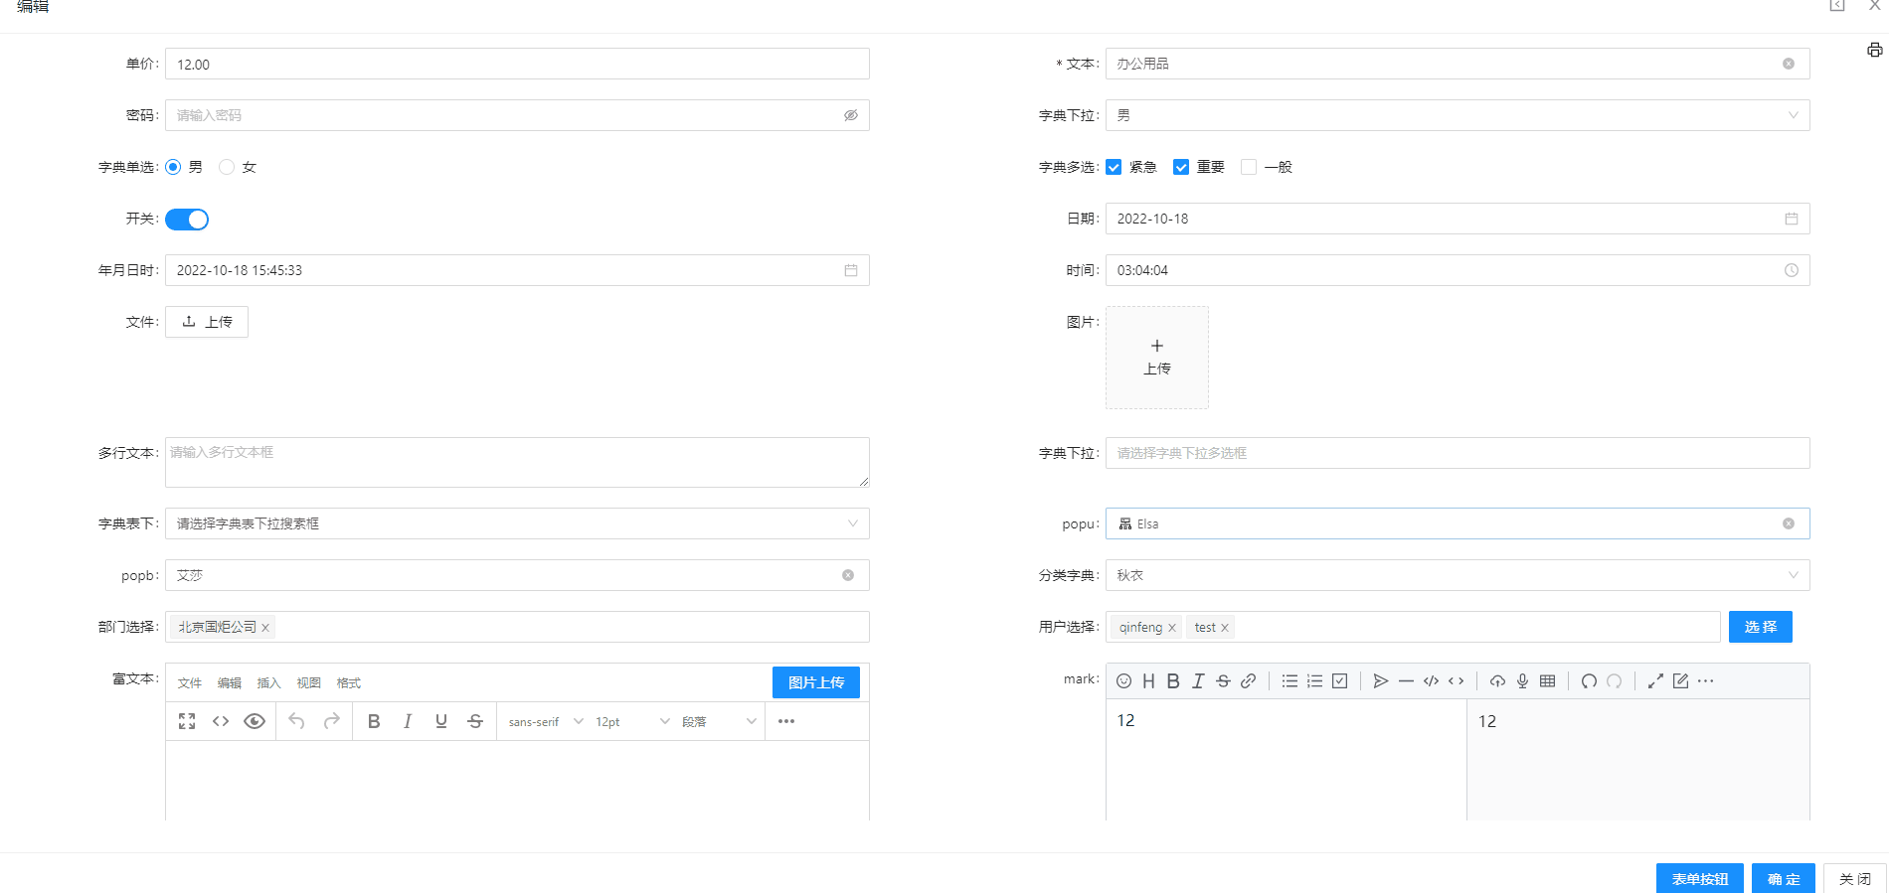Open the 视图 menu in the rich text editor
1889x893 pixels.
click(x=309, y=682)
